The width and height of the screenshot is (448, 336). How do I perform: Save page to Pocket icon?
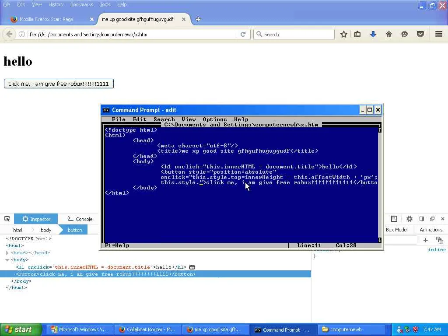coord(420,34)
